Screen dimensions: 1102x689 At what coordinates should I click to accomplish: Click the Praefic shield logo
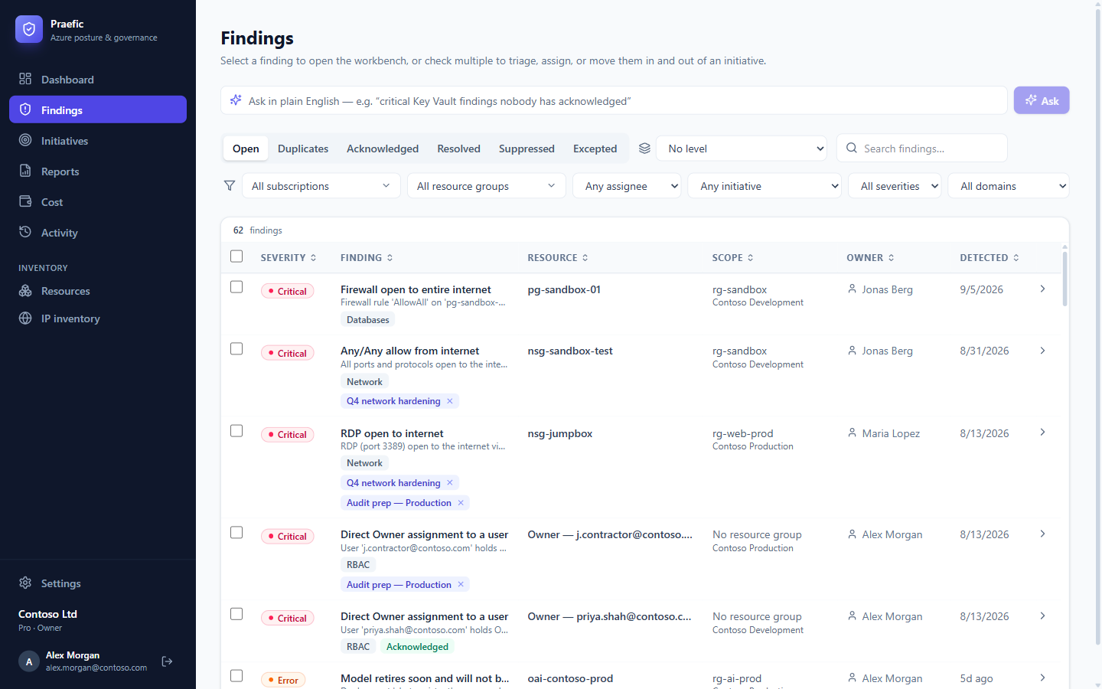pyautogui.click(x=29, y=29)
